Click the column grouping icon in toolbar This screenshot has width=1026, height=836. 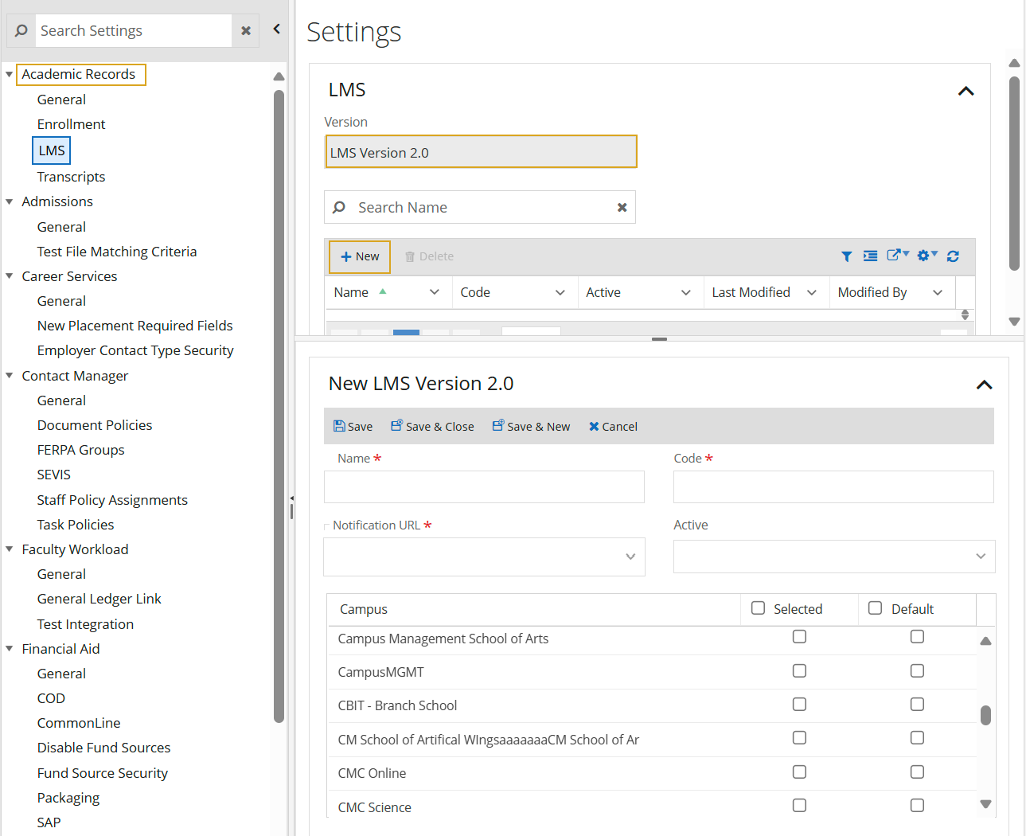point(870,256)
